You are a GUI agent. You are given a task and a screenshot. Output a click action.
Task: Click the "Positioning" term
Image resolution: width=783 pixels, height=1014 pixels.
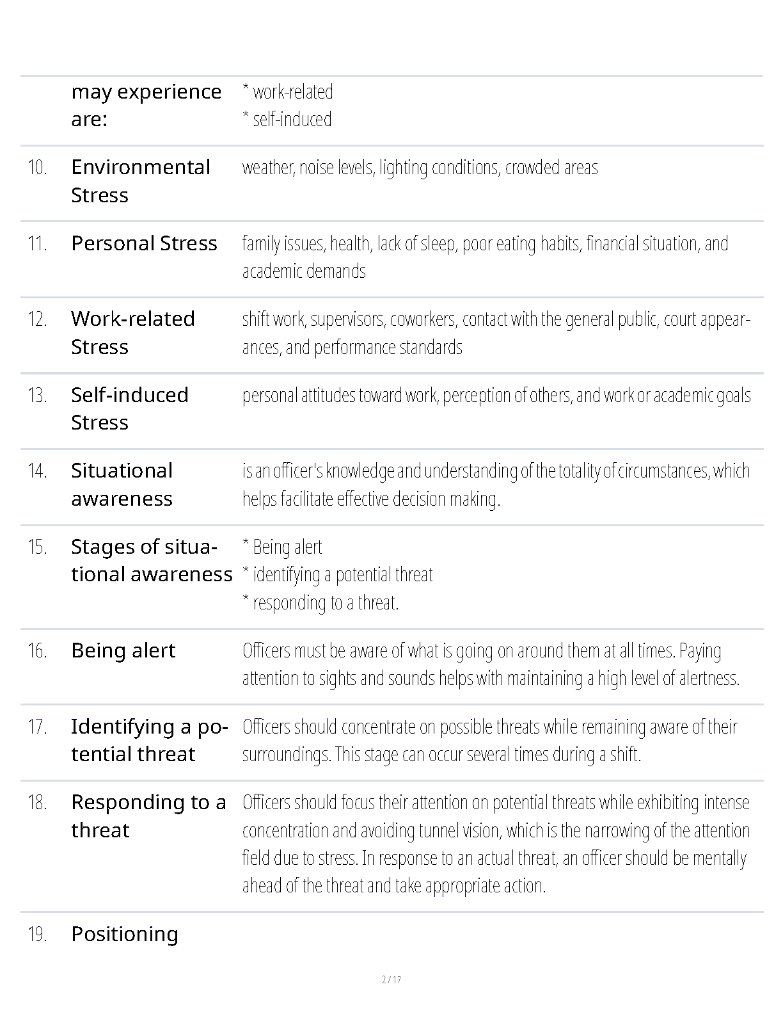[x=125, y=934]
